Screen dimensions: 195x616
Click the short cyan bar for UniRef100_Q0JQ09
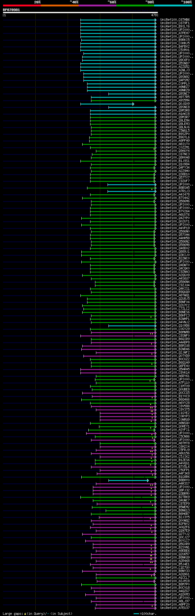pyautogui.click(x=107, y=104)
